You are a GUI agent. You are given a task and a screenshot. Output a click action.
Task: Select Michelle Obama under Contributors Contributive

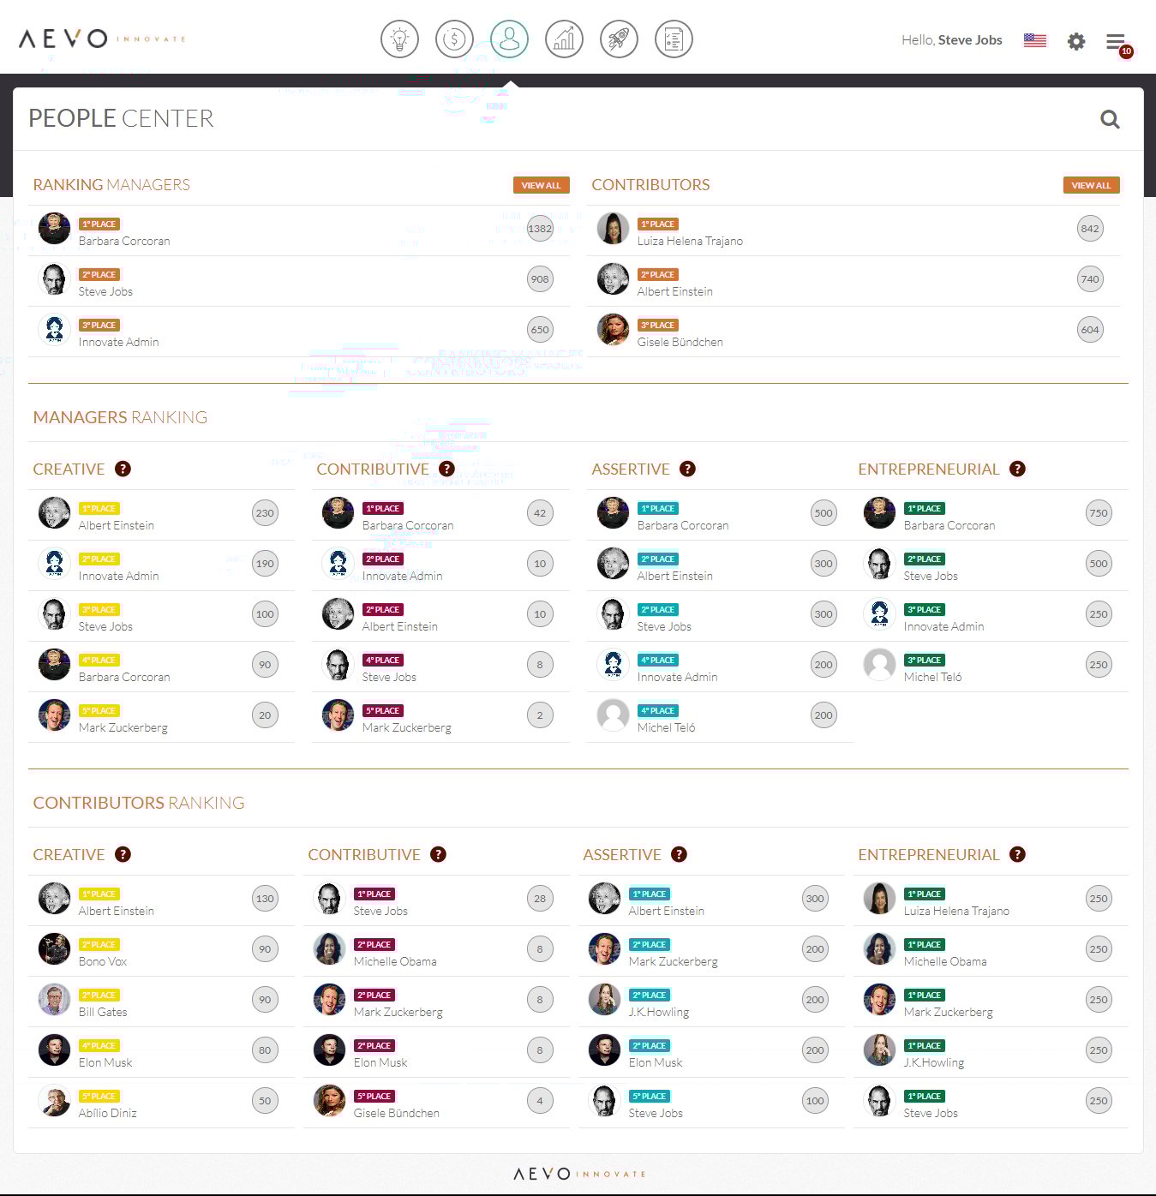(395, 962)
